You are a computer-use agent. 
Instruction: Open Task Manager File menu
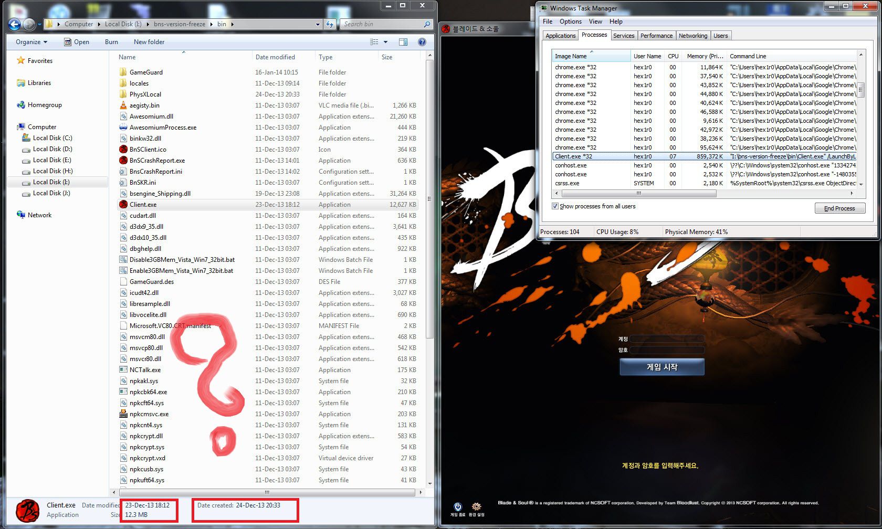548,22
